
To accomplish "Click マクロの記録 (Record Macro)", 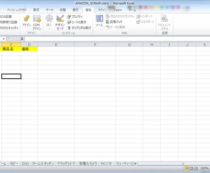I will click(x=6, y=16).
